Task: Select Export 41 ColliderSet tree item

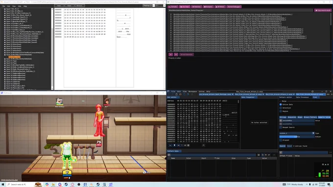Action: tap(13, 82)
